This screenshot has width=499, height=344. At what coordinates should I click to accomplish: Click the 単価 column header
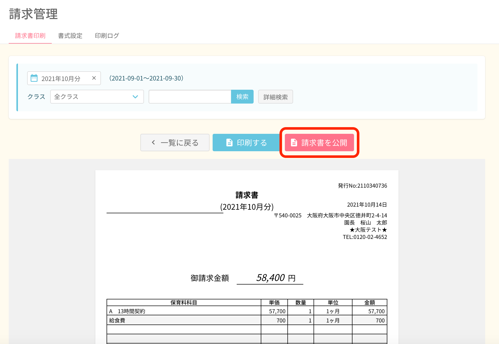click(274, 302)
